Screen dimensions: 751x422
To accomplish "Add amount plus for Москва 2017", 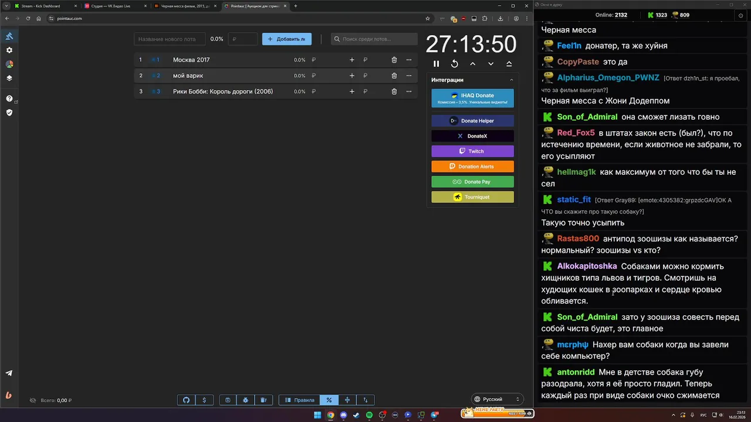I will pos(352,60).
